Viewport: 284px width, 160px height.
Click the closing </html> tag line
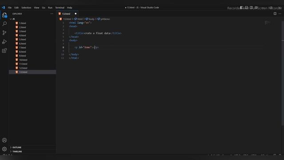coord(74,58)
